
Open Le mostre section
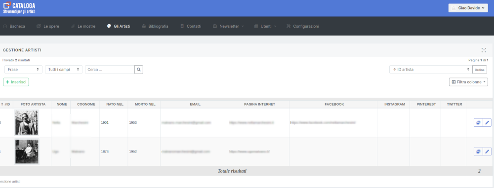pos(83,26)
